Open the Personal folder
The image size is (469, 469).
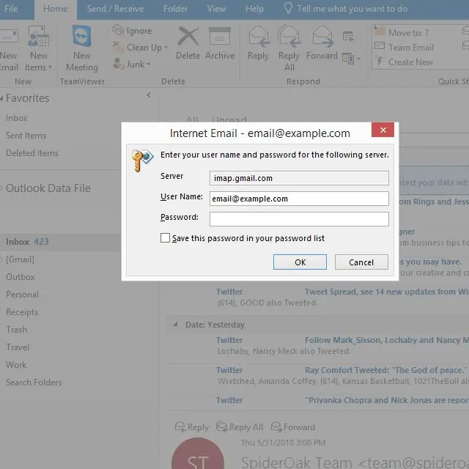[22, 295]
